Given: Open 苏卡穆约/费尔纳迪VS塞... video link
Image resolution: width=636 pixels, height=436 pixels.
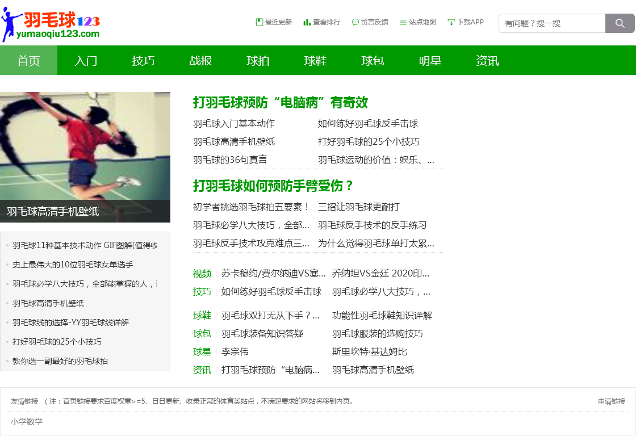Looking at the screenshot, I should 273,274.
